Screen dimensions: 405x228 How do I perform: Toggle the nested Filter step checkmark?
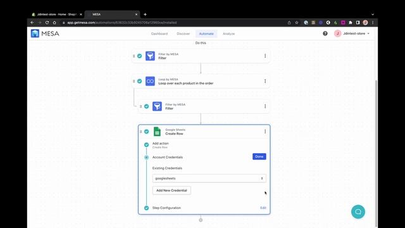point(146,106)
